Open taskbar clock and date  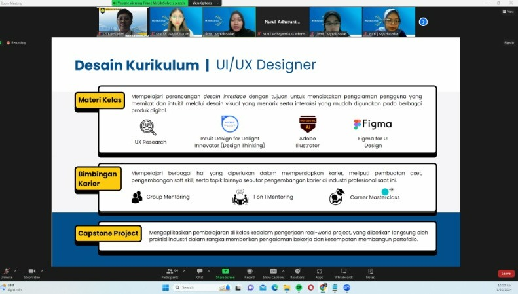[x=504, y=287]
